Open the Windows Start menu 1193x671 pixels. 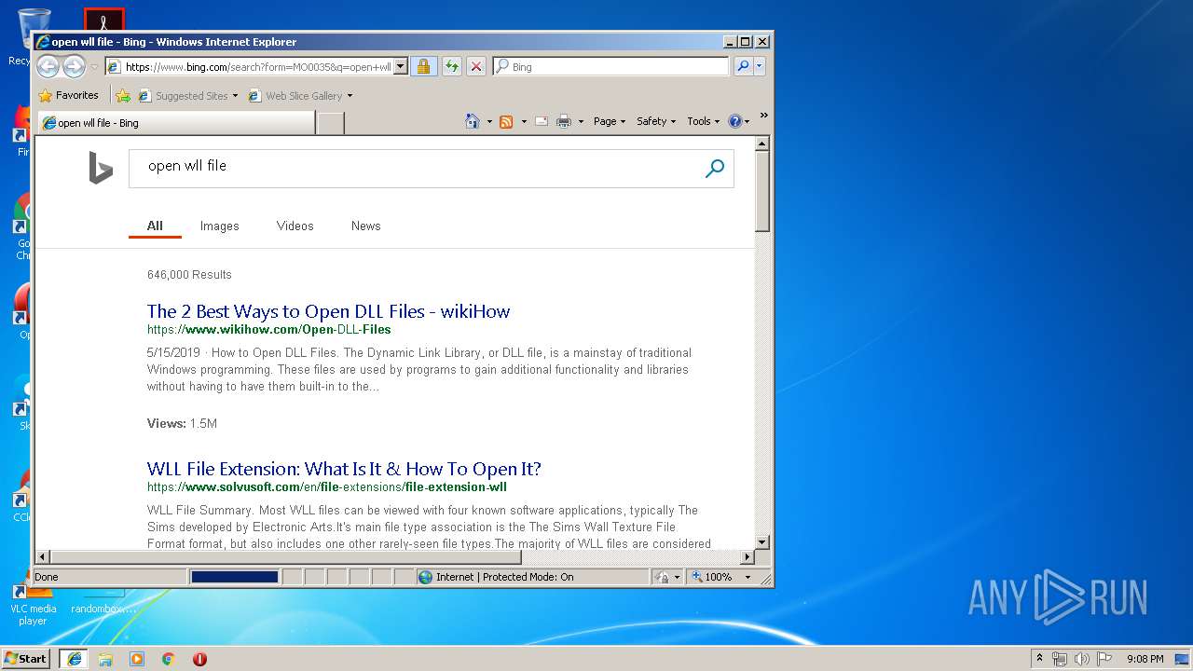(25, 658)
